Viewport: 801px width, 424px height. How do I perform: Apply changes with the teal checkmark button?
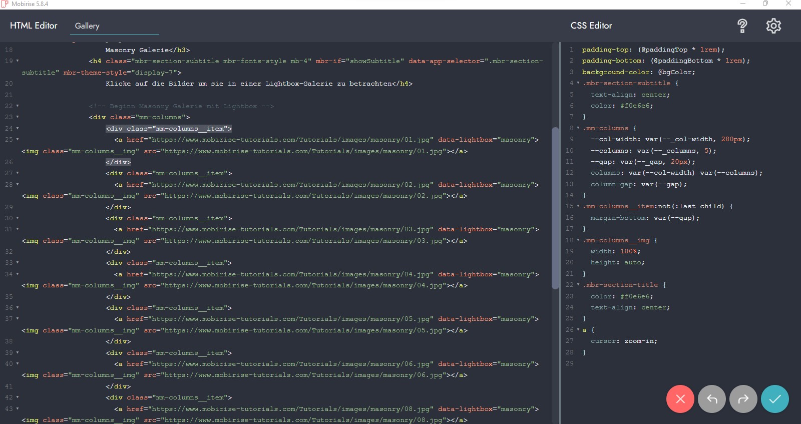click(774, 399)
